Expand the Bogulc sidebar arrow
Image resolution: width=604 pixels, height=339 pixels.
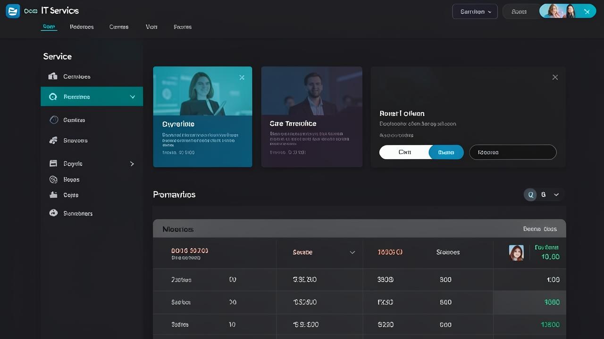(132, 164)
